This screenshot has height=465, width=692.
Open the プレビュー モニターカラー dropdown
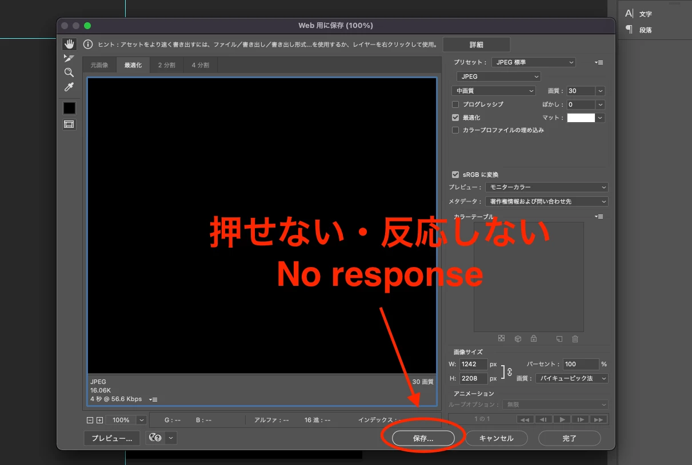546,187
